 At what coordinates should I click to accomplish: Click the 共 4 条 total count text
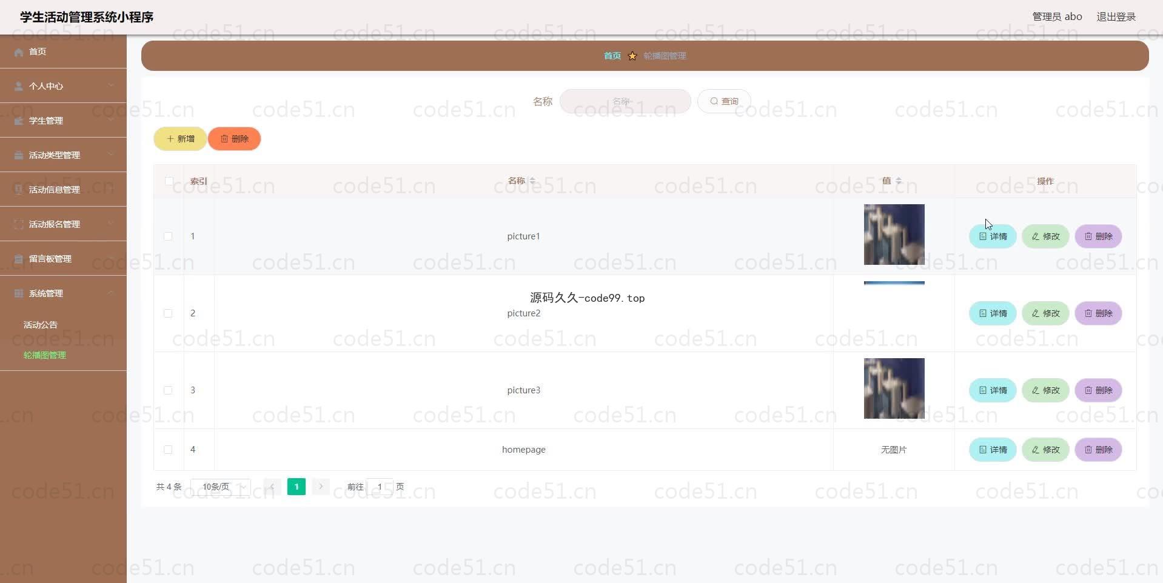click(169, 487)
